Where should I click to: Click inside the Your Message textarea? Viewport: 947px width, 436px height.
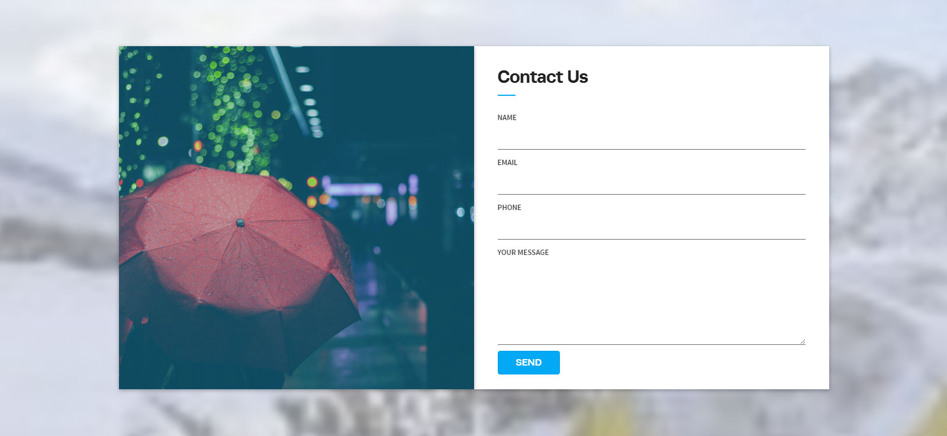coord(651,302)
